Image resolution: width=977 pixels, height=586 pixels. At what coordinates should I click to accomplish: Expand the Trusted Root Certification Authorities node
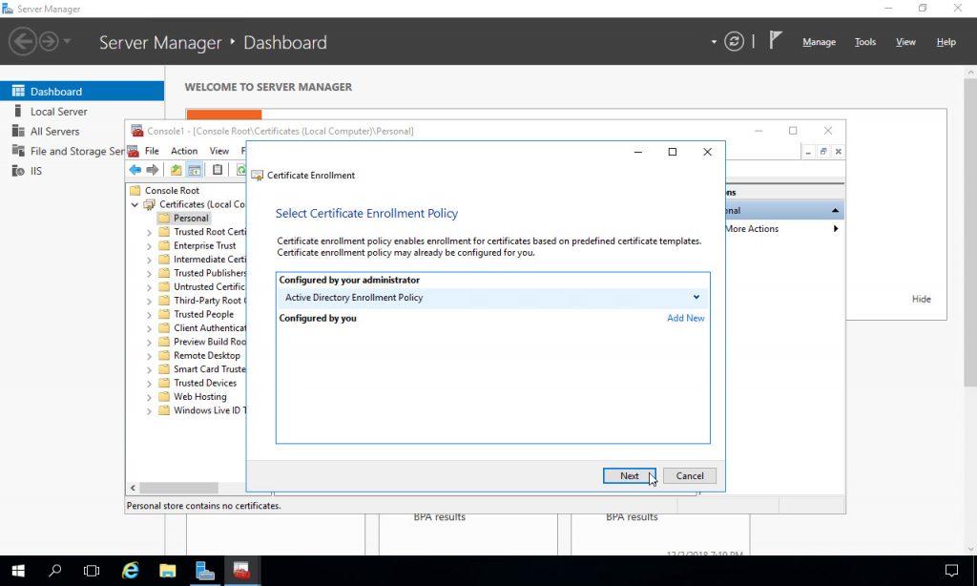point(150,231)
